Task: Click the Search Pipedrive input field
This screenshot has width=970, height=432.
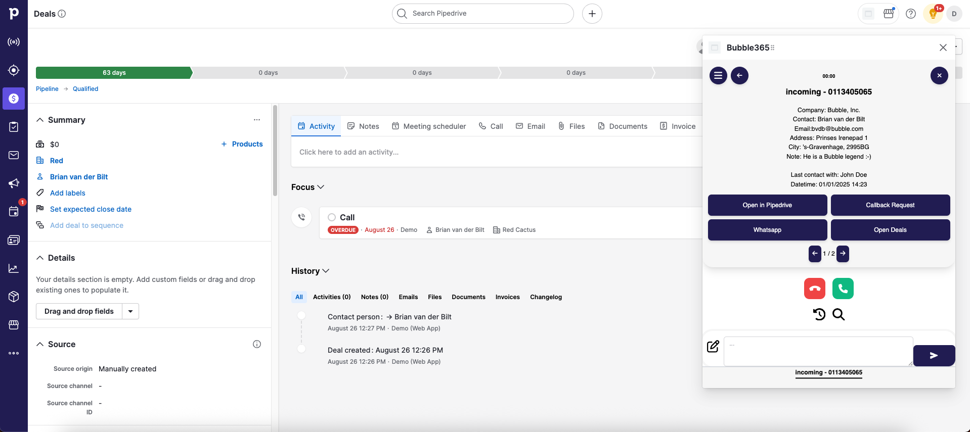Action: click(483, 14)
